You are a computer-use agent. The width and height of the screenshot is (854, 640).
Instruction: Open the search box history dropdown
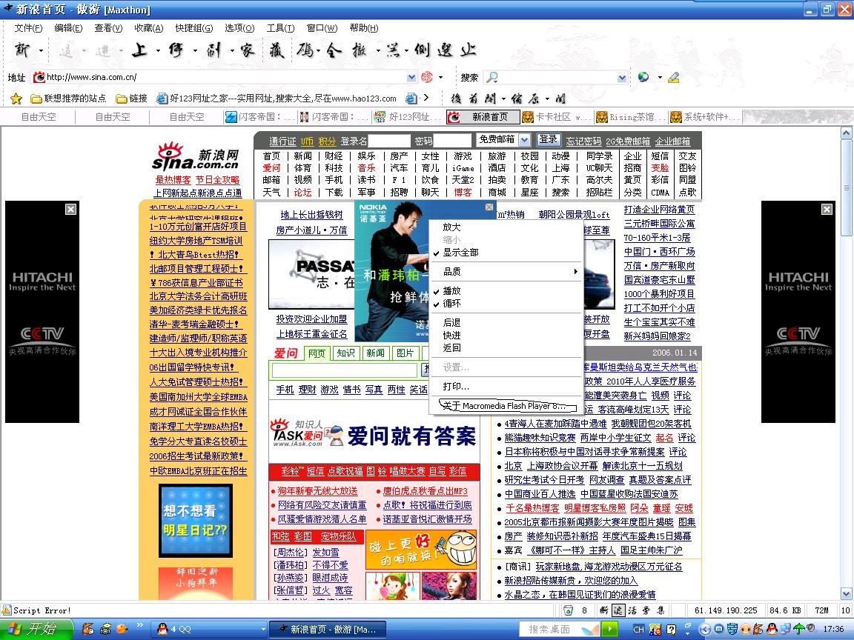(x=622, y=77)
